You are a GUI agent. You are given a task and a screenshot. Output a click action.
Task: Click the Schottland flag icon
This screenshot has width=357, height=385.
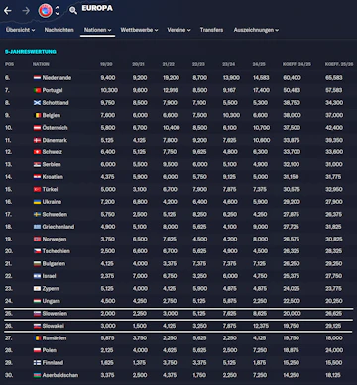(37, 103)
